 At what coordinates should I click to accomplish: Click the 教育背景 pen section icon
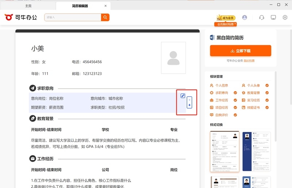(32, 118)
